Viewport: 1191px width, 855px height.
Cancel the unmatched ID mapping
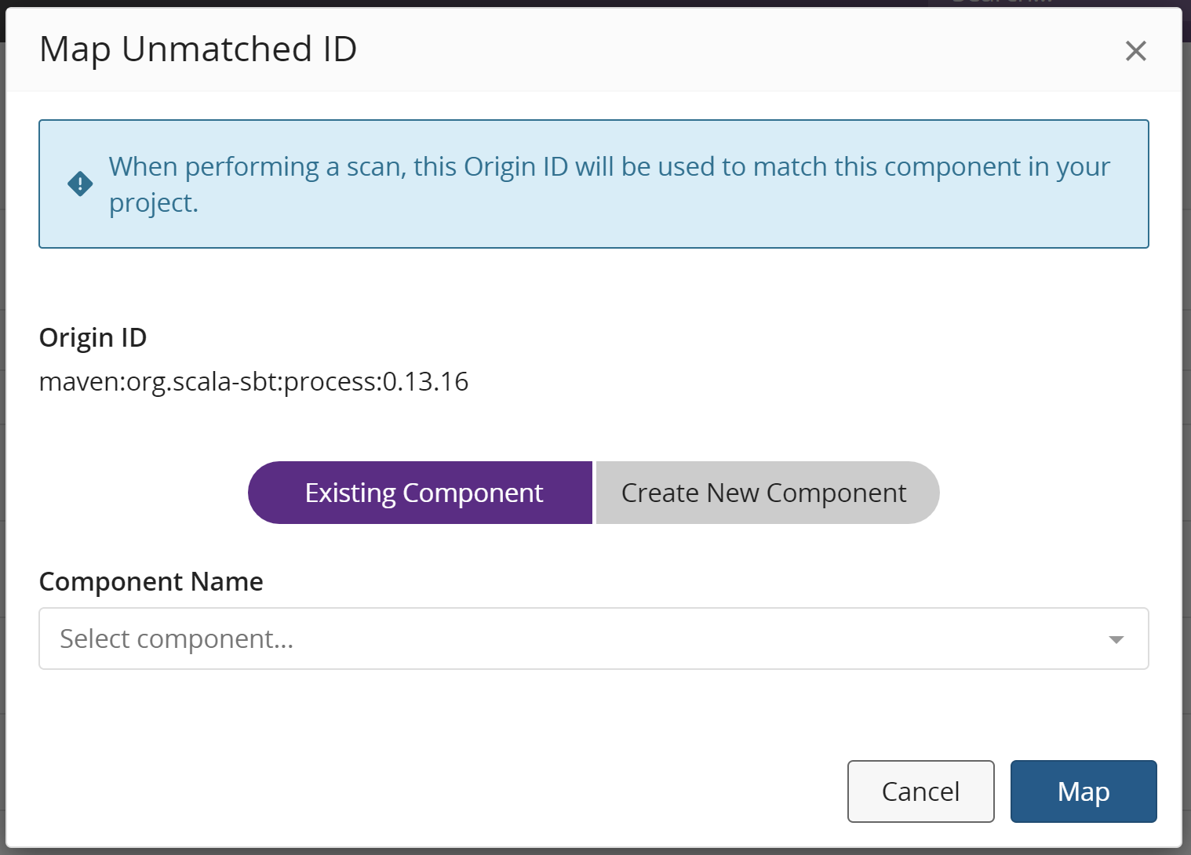pyautogui.click(x=920, y=791)
